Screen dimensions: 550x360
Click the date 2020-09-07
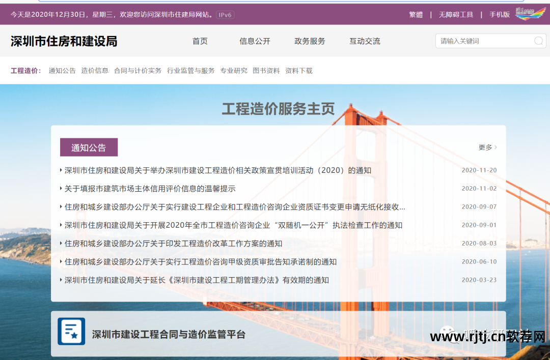tap(479, 206)
